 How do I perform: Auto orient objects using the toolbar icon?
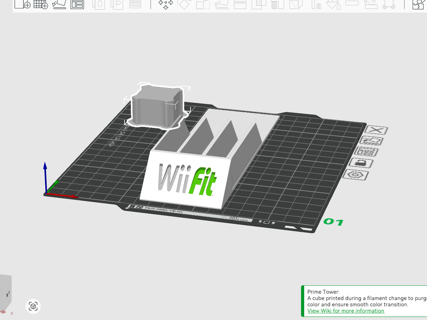(59, 4)
